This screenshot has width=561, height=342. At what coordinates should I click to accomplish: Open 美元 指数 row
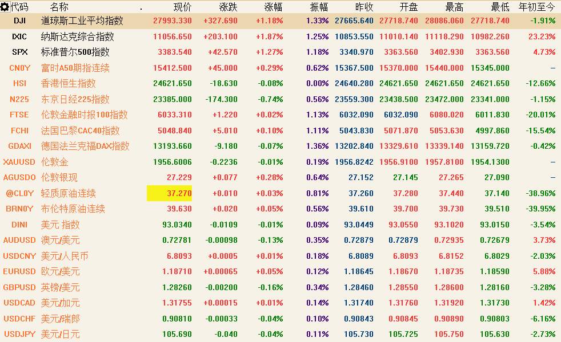(x=60, y=225)
